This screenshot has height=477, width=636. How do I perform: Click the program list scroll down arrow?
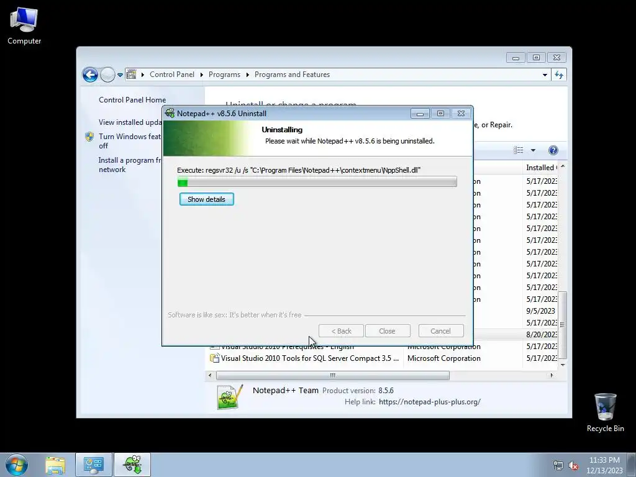tap(563, 365)
